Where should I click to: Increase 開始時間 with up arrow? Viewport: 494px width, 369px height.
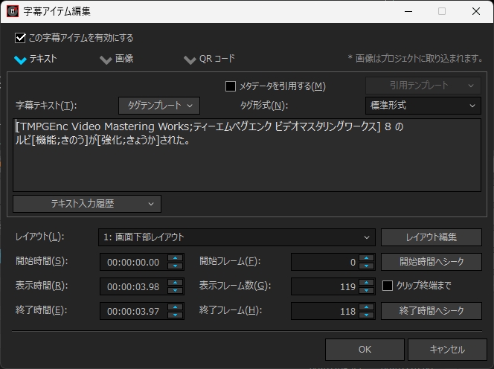pos(175,258)
